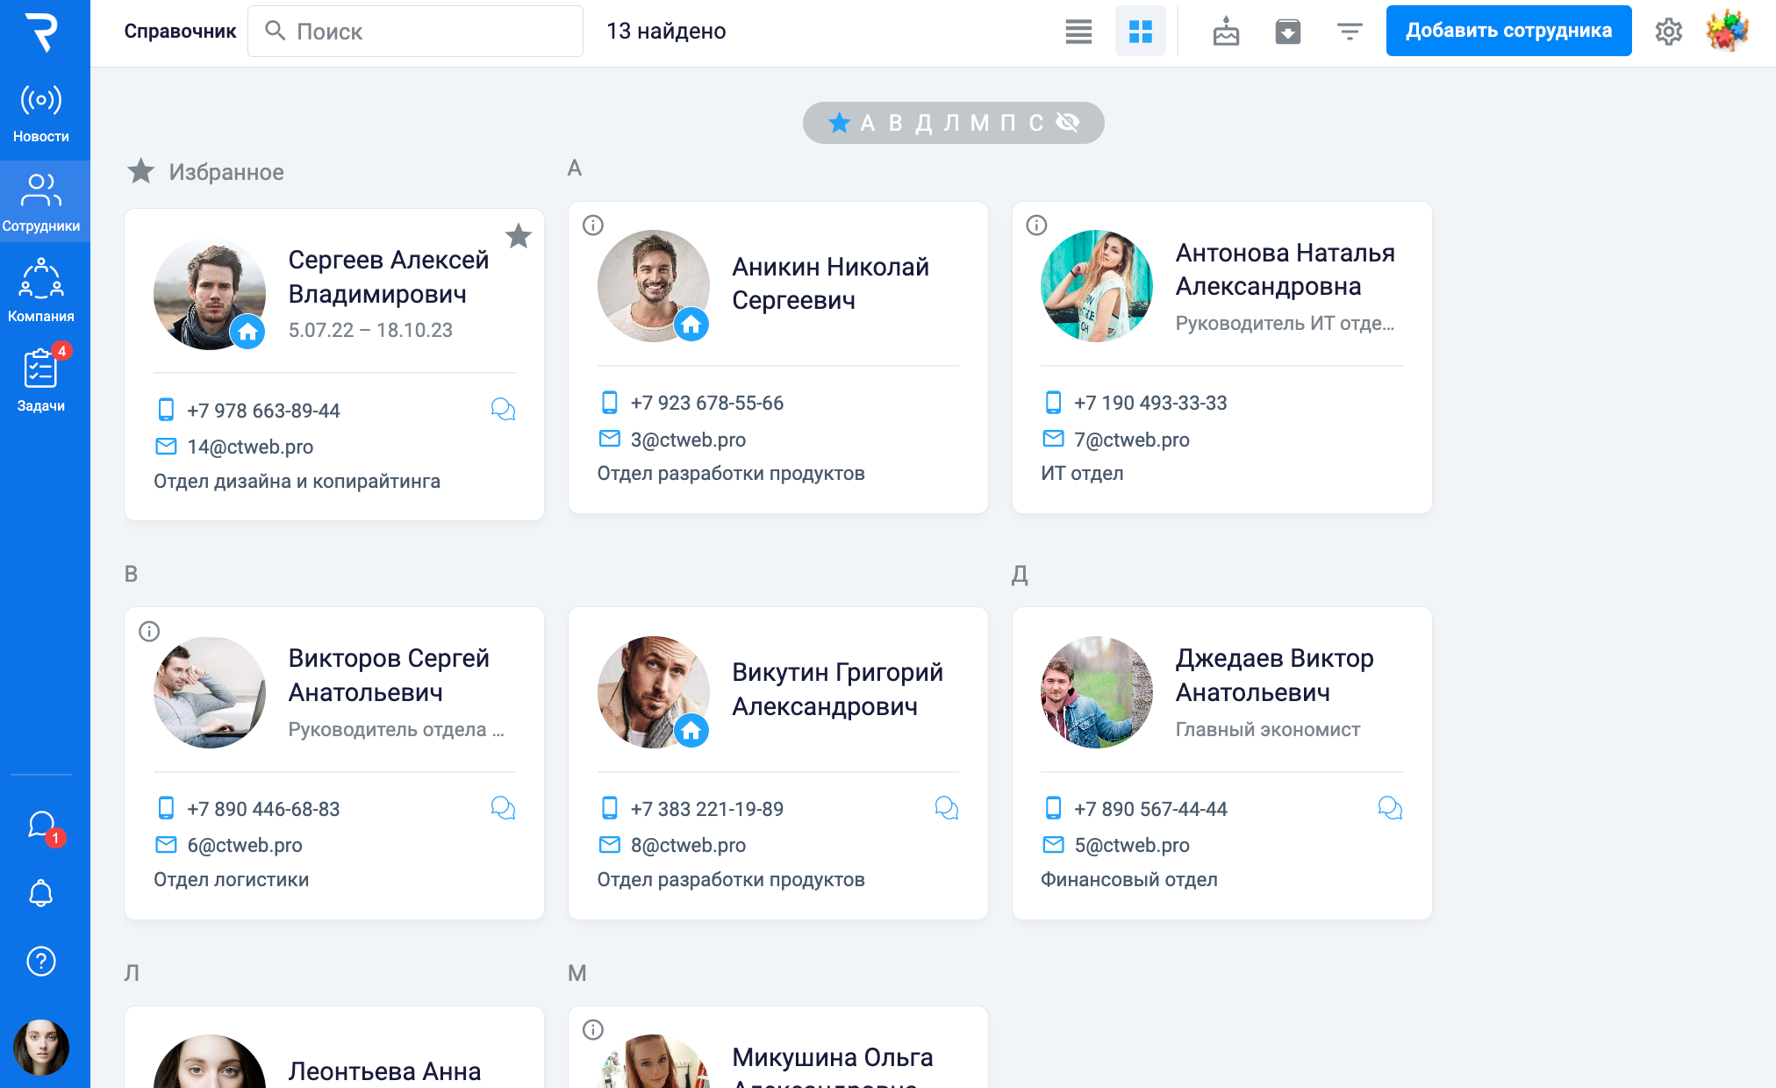The width and height of the screenshot is (1776, 1088).
Task: Click email link 7@ctweb.pro
Action: click(1131, 440)
